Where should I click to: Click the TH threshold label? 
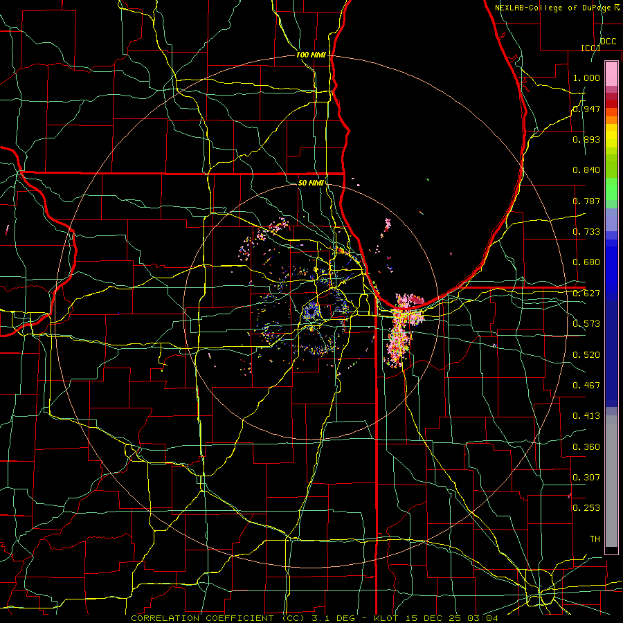point(595,539)
